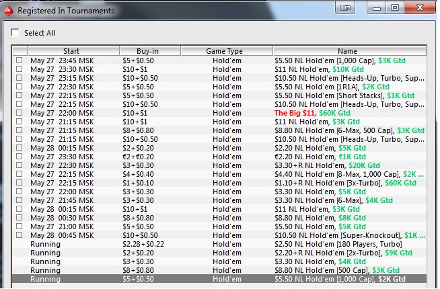
Task: Sort by the Name column header
Action: (x=350, y=51)
